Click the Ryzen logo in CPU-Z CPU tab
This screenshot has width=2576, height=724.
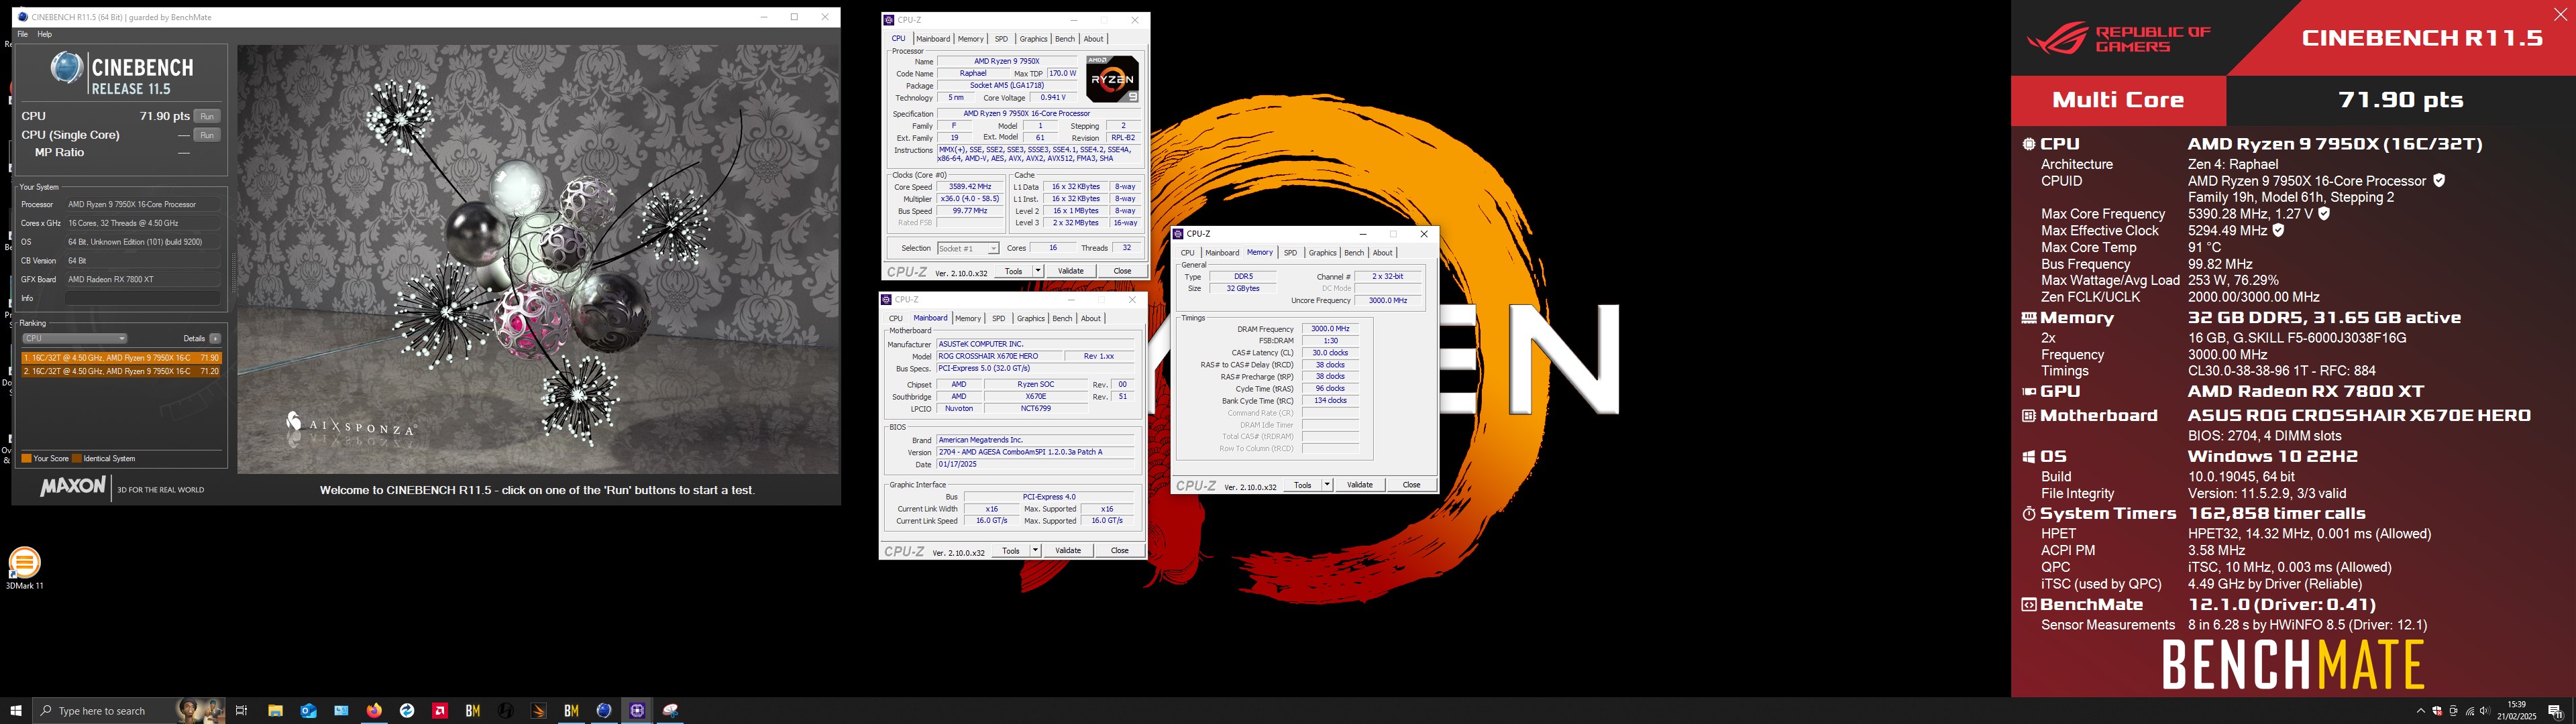pos(1112,79)
